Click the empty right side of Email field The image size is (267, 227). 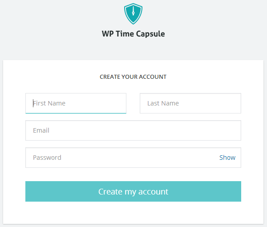[x=187, y=130]
